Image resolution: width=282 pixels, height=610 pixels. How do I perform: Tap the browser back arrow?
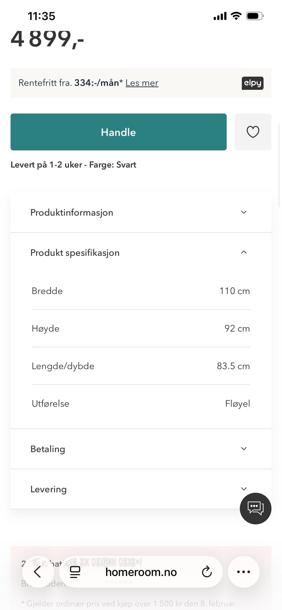pos(38,572)
